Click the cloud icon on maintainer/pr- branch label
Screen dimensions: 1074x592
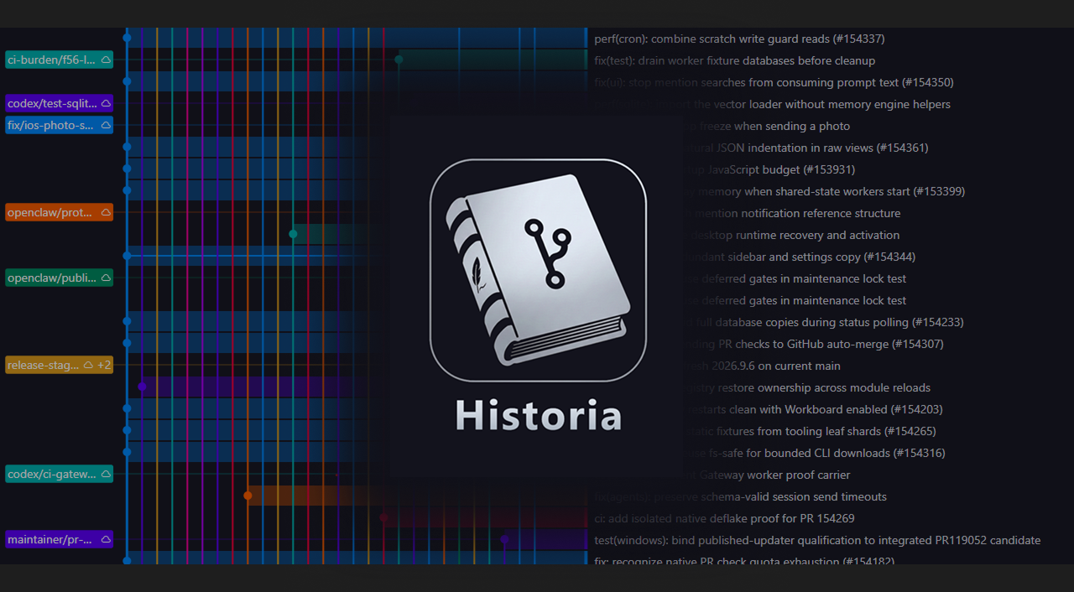coord(107,540)
